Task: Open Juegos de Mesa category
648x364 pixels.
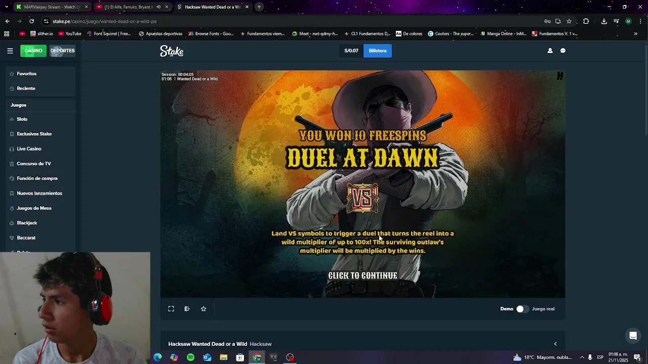Action: [x=40, y=208]
